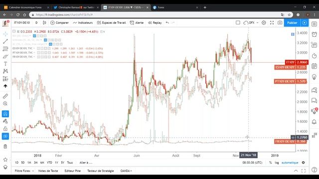Open the bar style candles dropdown
Screen dimensions: 319x179
pyautogui.click(x=44, y=23)
